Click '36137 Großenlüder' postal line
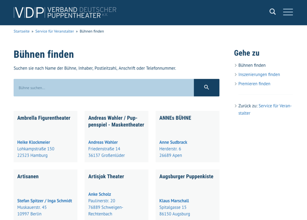The width and height of the screenshot is (307, 220). tap(107, 155)
